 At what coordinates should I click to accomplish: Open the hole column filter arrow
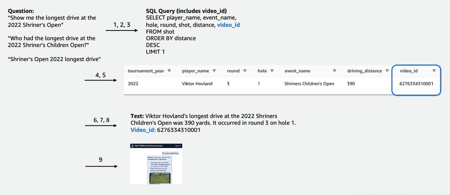click(x=272, y=71)
